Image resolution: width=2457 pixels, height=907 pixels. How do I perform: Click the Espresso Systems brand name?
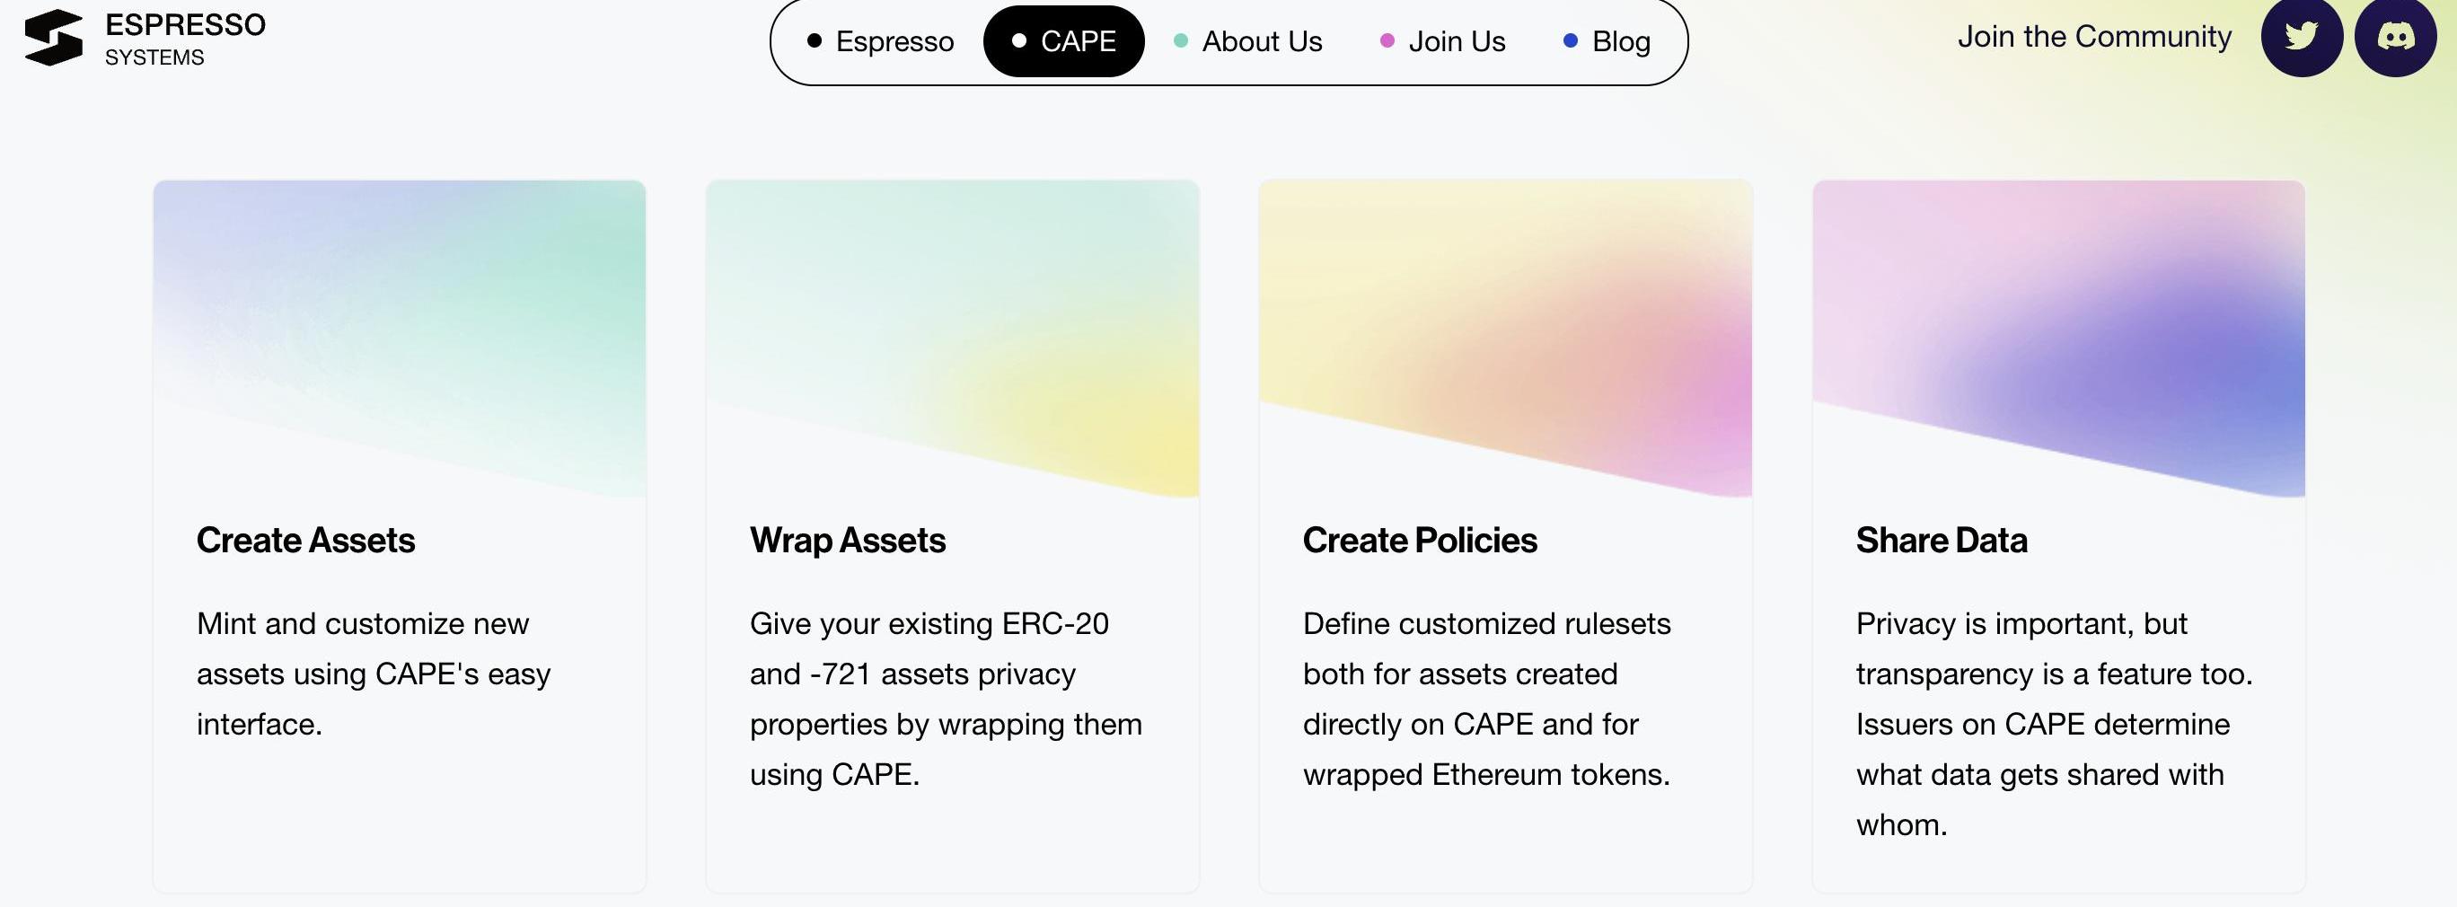185,38
